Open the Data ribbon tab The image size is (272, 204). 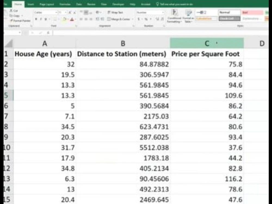coord(79,4)
